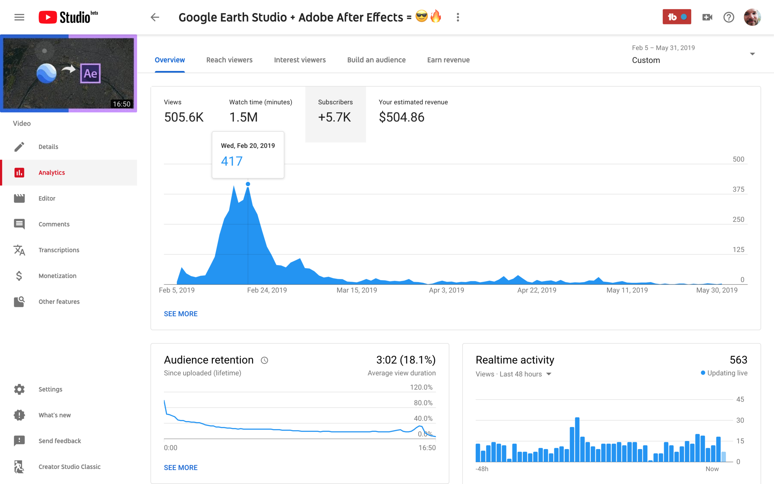Click the Transcriptions translate icon
This screenshot has width=774, height=484.
19,250
